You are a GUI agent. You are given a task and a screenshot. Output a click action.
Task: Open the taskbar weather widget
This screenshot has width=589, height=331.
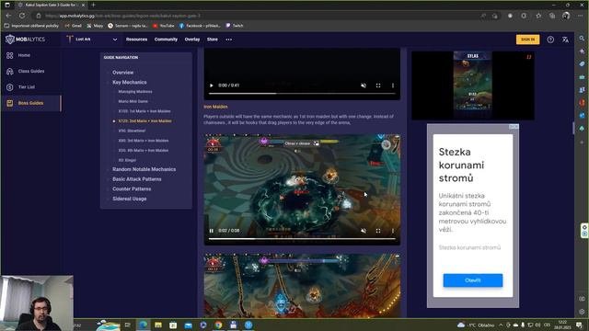pos(476,325)
